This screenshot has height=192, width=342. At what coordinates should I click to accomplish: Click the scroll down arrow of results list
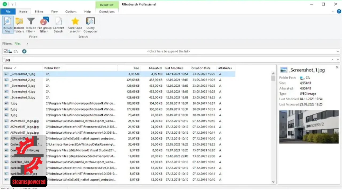point(273,182)
